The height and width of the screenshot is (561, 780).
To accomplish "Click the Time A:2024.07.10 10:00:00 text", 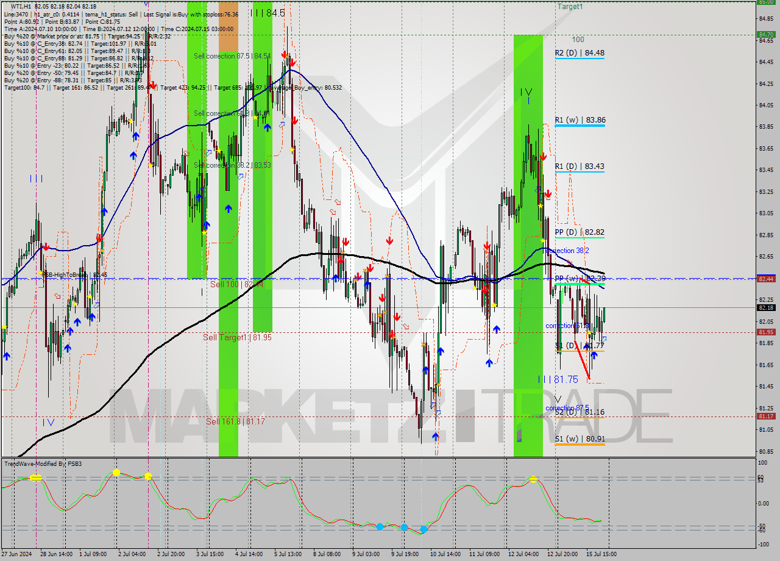I will click(x=41, y=29).
